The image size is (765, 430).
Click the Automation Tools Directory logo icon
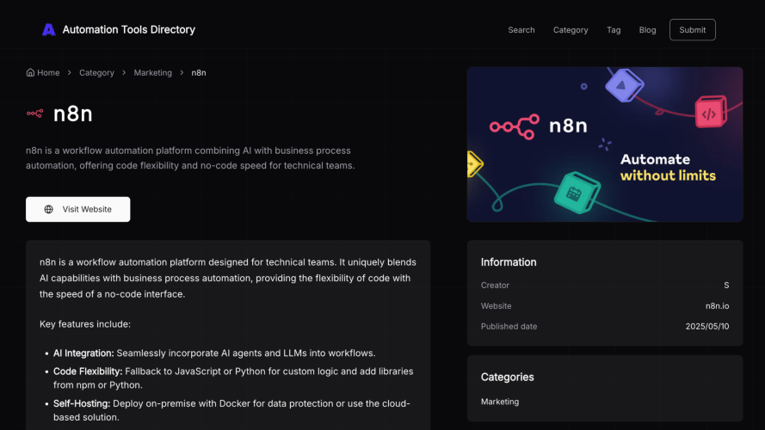tap(49, 30)
